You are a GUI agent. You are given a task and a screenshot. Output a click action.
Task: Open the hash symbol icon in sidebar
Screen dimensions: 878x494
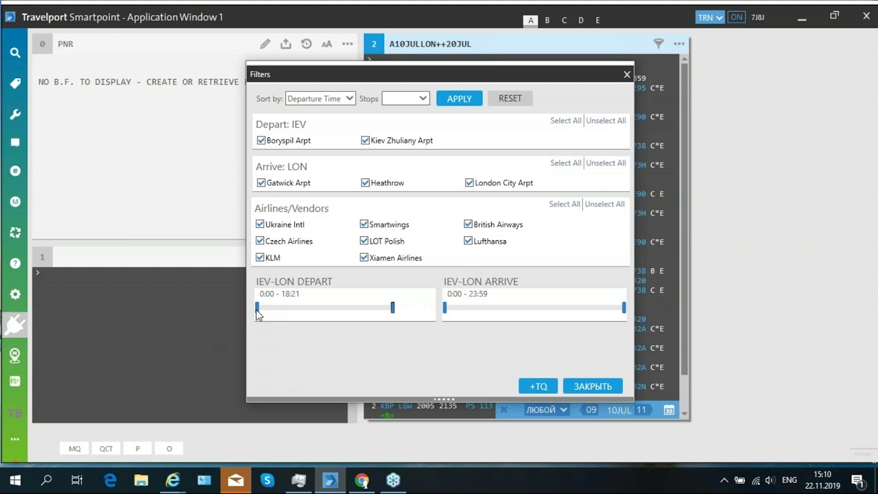[15, 171]
